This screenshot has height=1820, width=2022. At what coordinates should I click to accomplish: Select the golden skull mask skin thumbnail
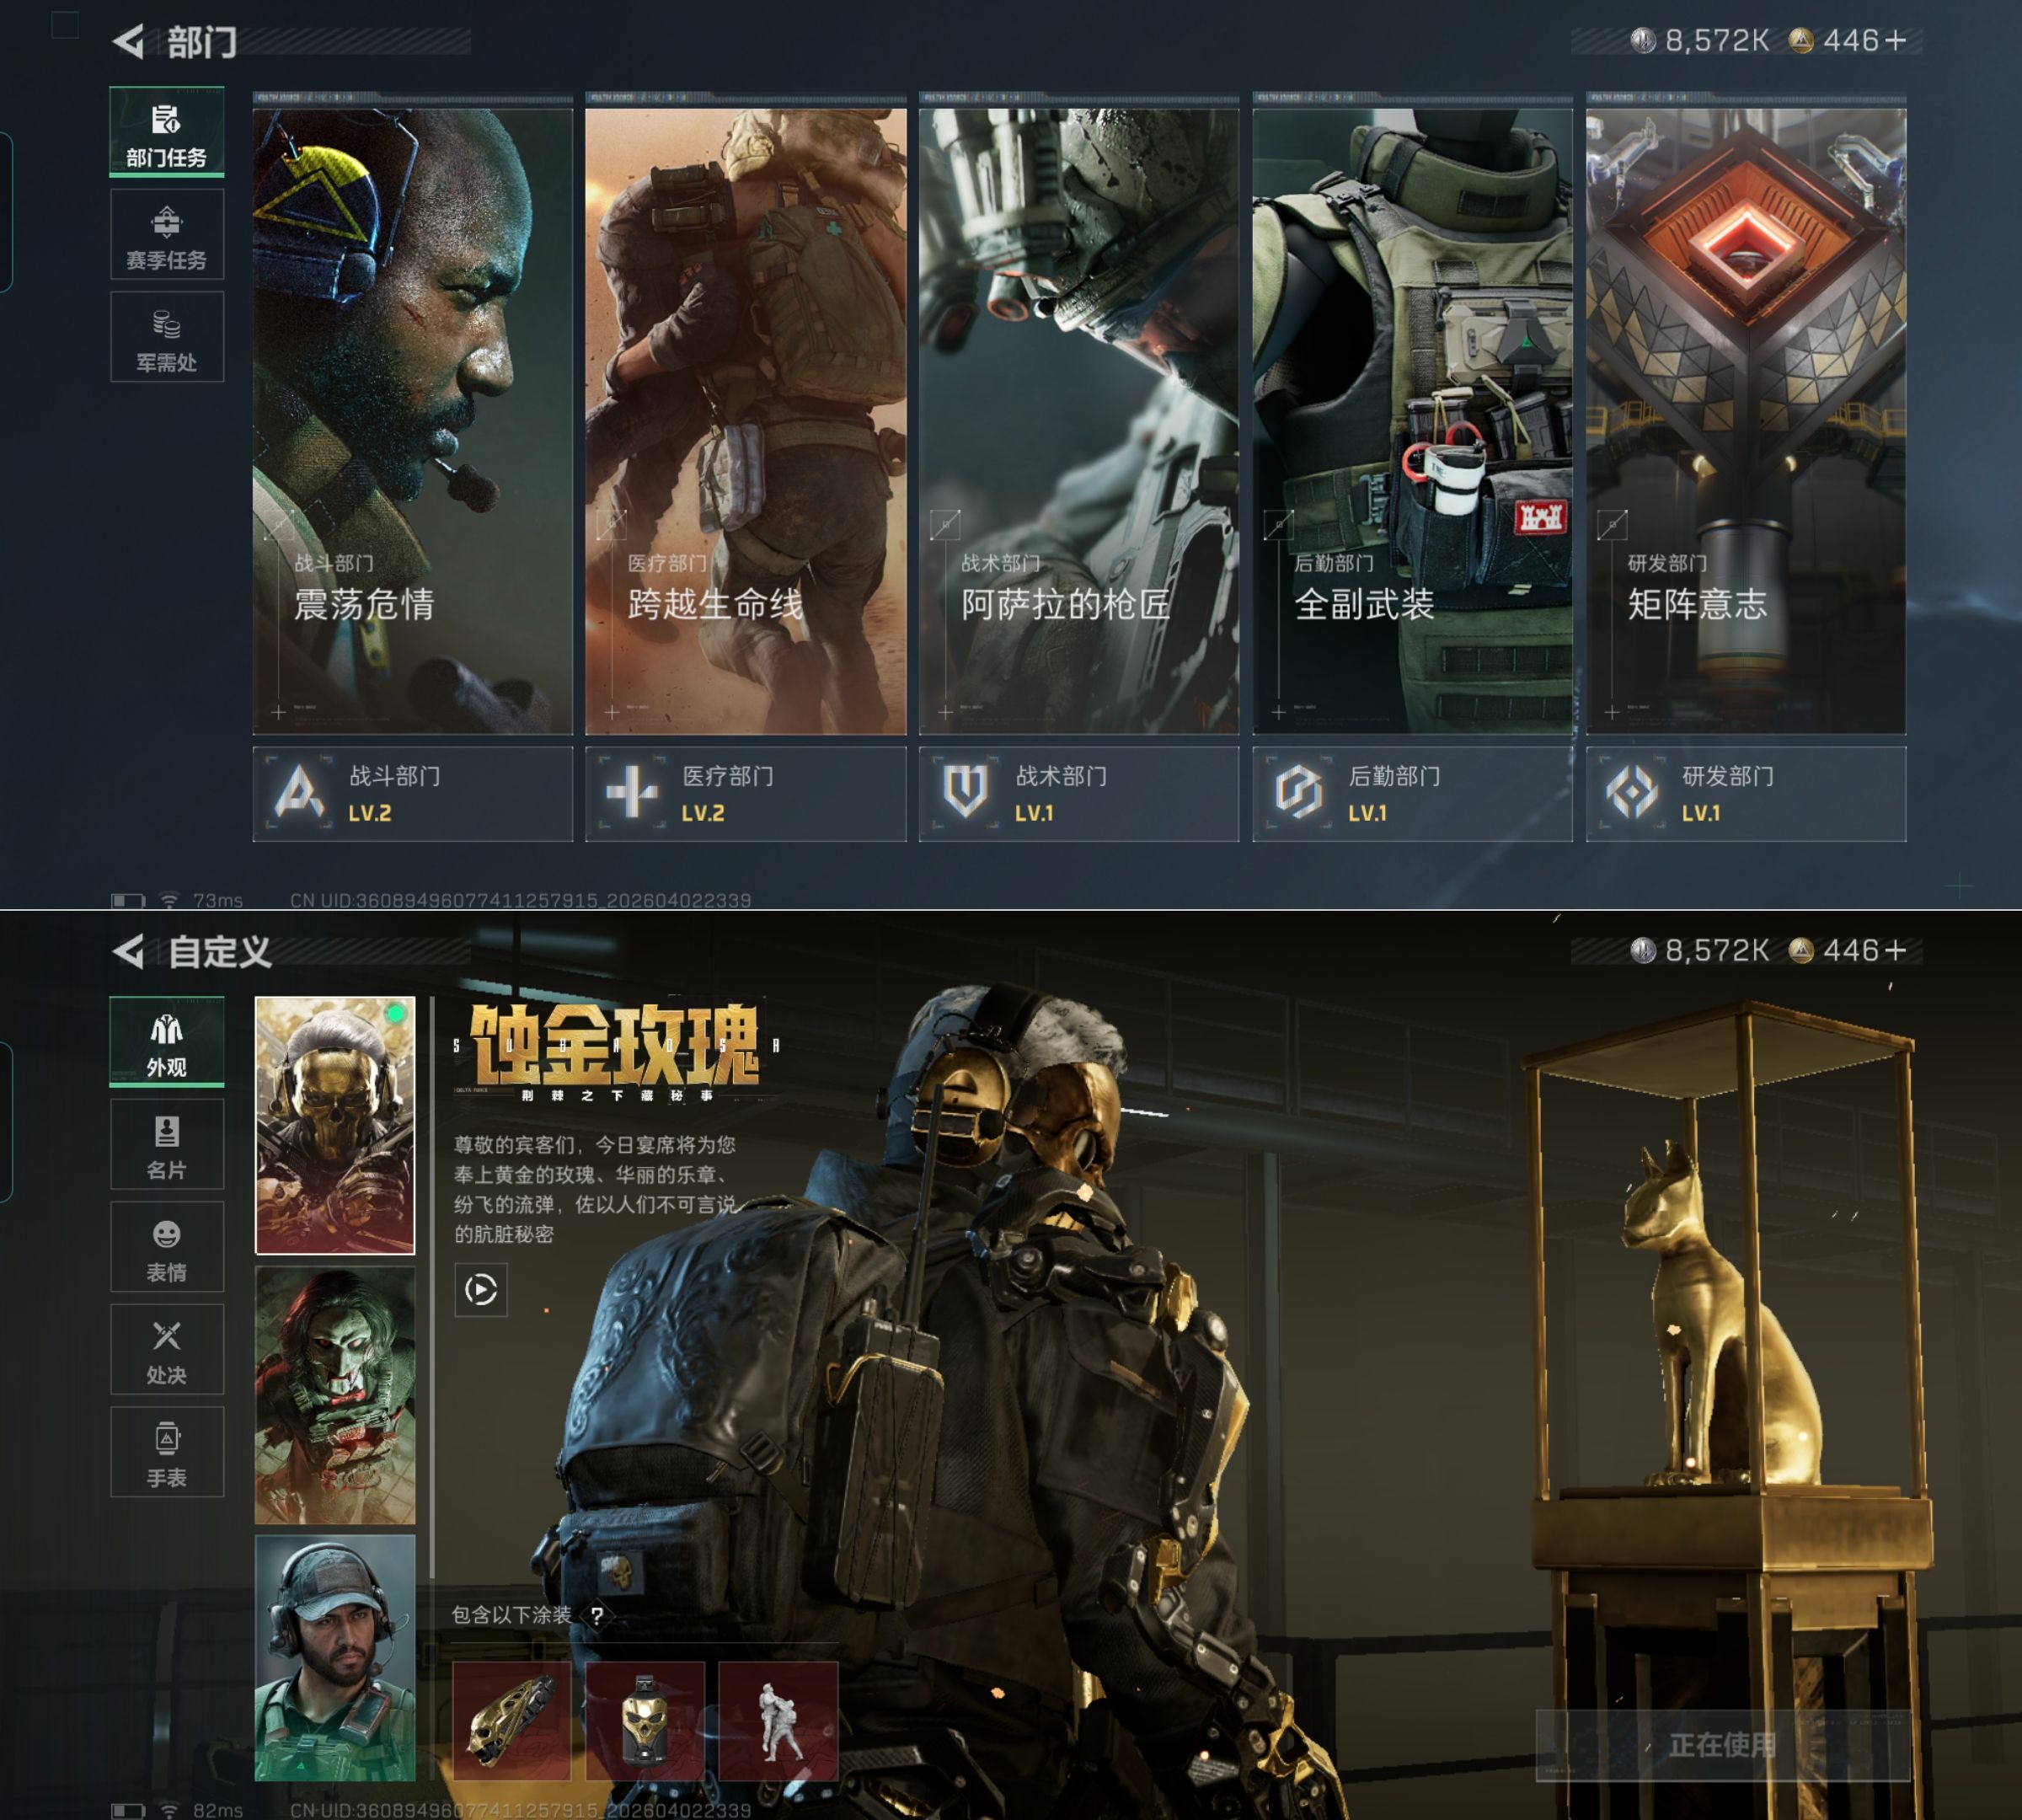tap(335, 1125)
